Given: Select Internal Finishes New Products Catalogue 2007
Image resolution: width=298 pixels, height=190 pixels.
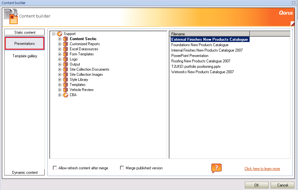Looking at the screenshot, I should pyautogui.click(x=207, y=50).
